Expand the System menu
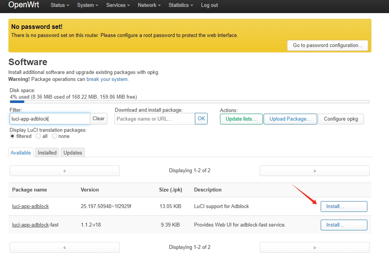The height and width of the screenshot is (267, 389). point(88,5)
